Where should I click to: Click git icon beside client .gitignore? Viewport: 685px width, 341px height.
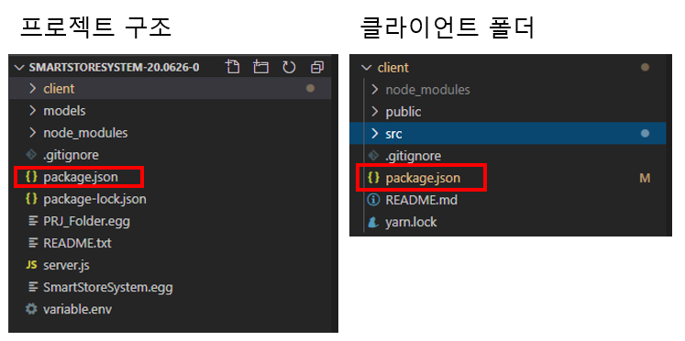click(373, 156)
